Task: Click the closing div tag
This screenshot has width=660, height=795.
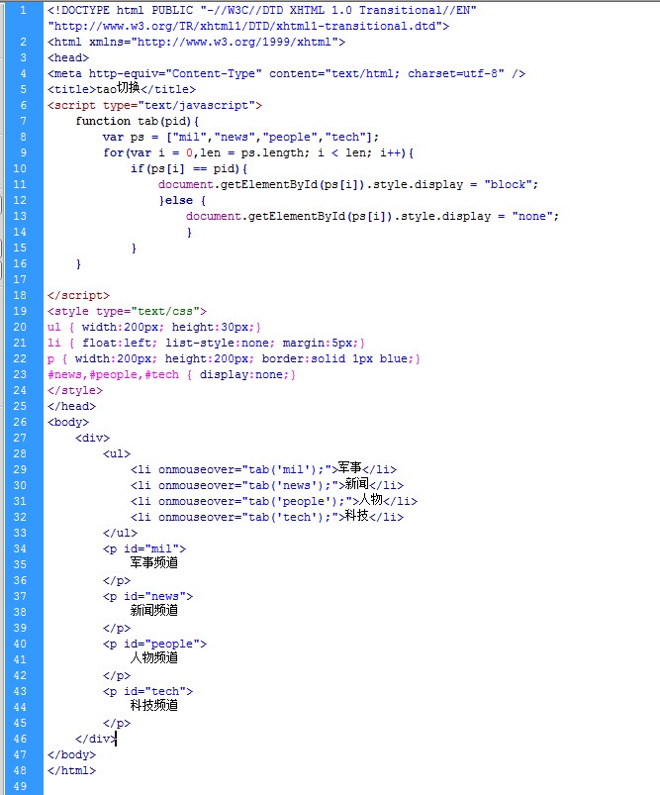Action: point(96,739)
